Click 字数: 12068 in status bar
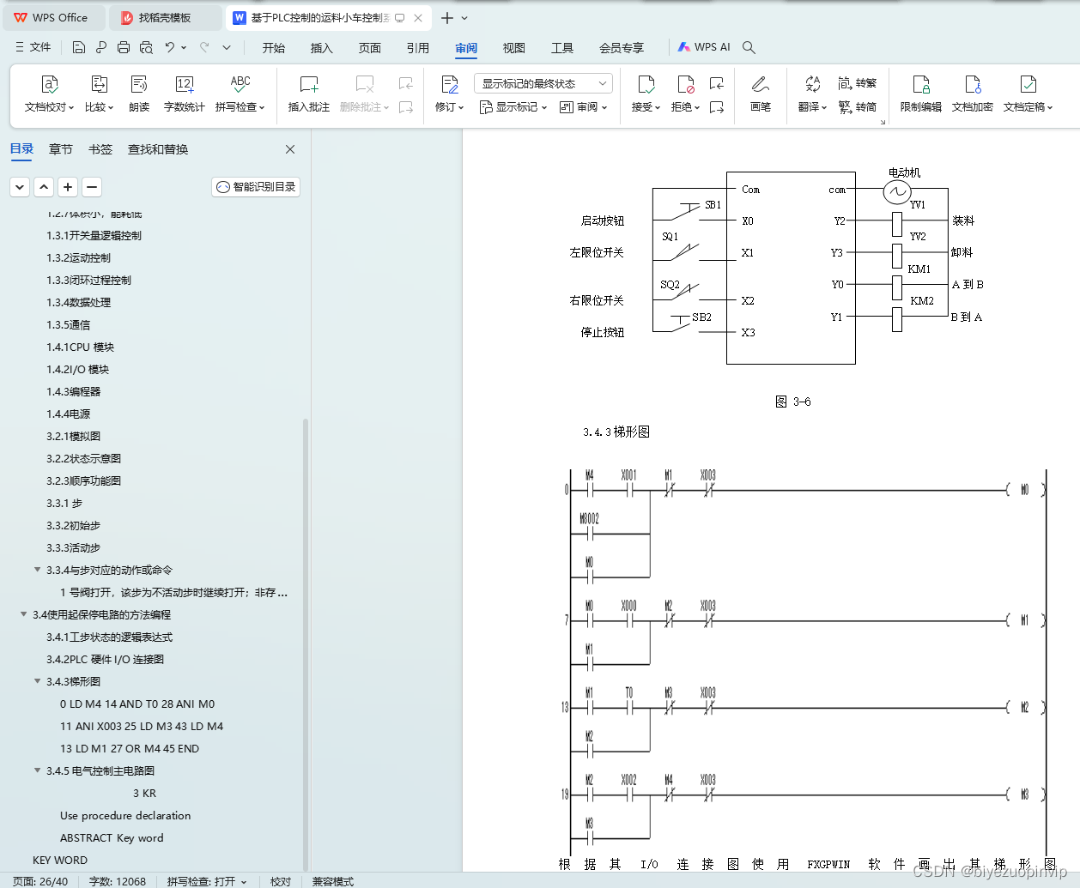The image size is (1080, 888). 118,881
